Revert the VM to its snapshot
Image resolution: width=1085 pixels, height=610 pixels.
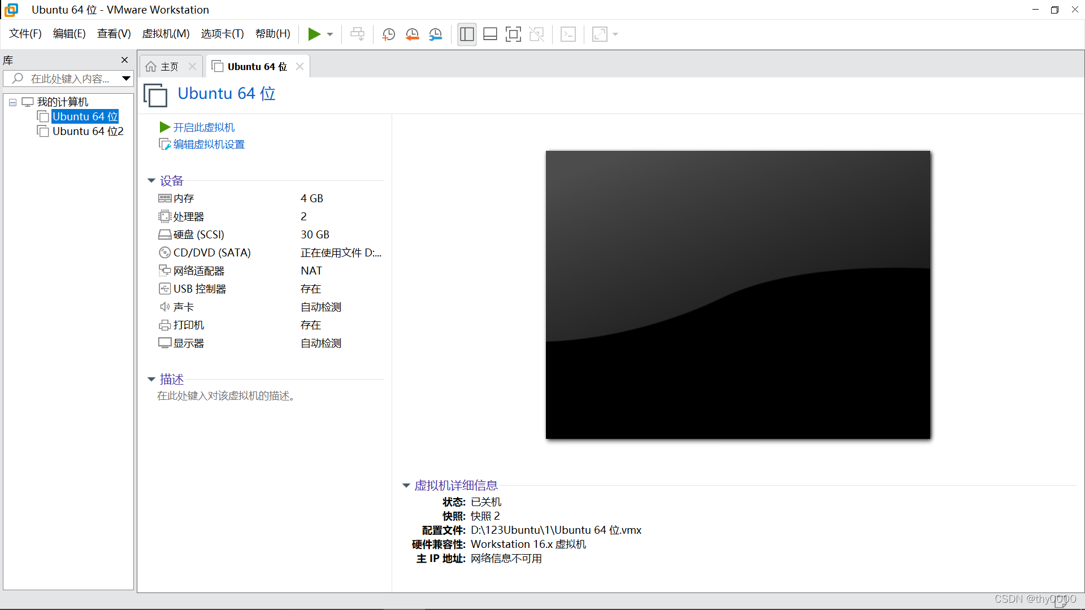[412, 34]
